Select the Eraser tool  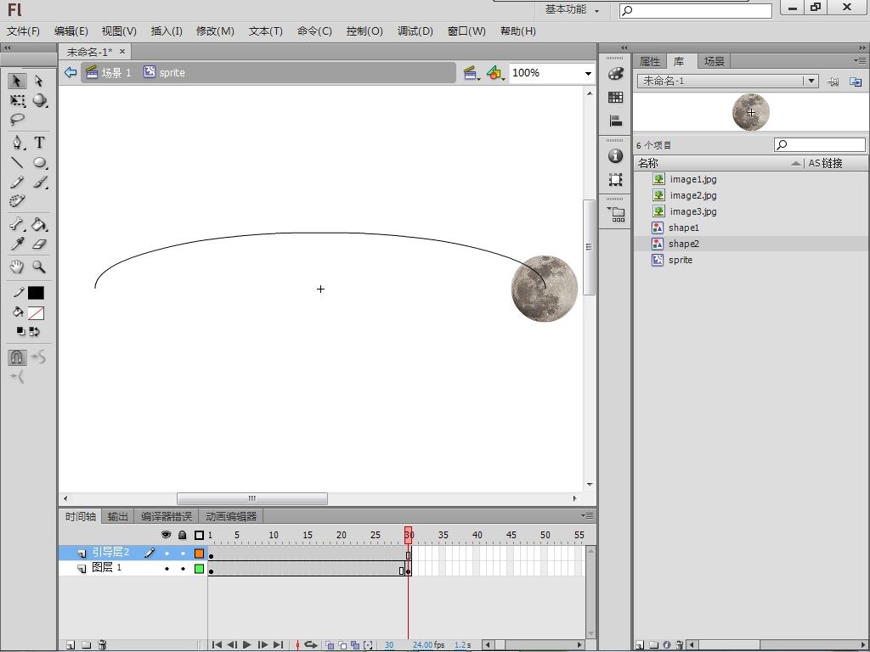39,244
